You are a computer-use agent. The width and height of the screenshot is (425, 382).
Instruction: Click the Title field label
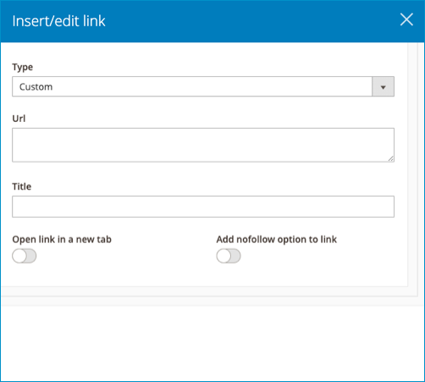tap(22, 186)
